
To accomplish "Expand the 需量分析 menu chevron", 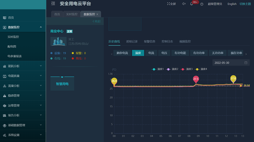I will [41, 86].
